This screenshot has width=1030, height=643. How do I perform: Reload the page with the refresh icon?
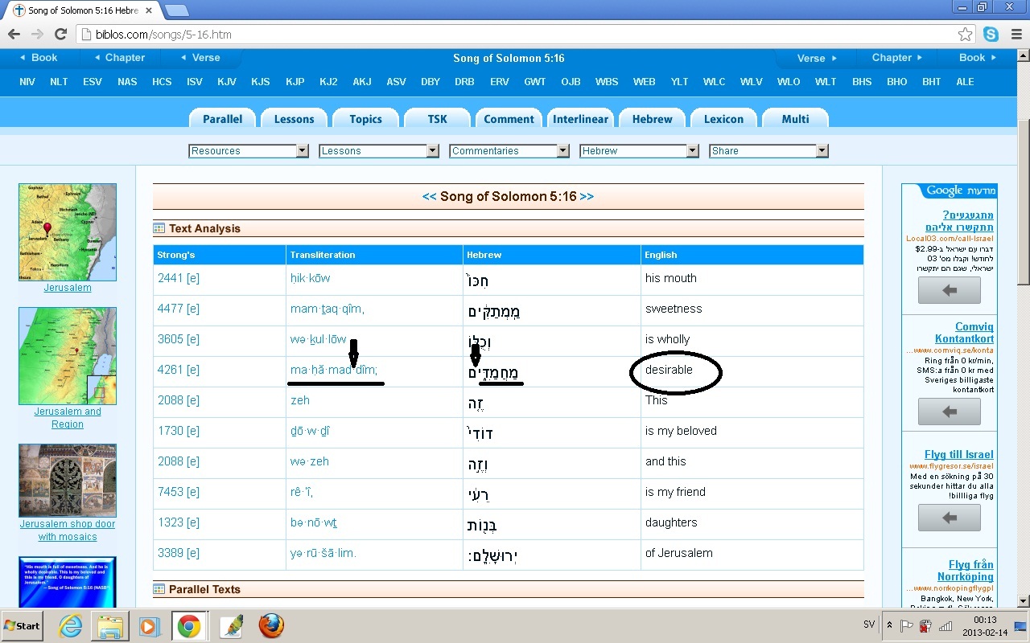60,35
